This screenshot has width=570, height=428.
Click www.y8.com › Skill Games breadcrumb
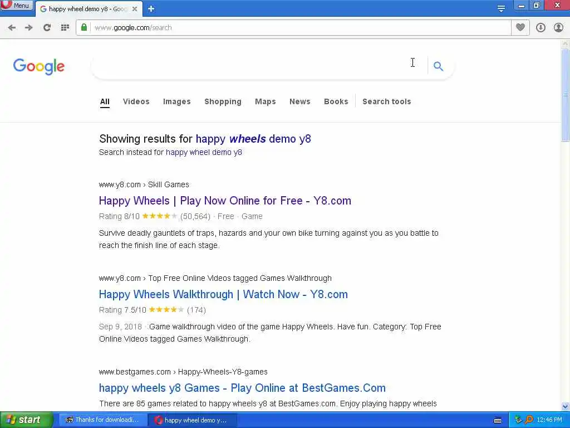pos(144,184)
